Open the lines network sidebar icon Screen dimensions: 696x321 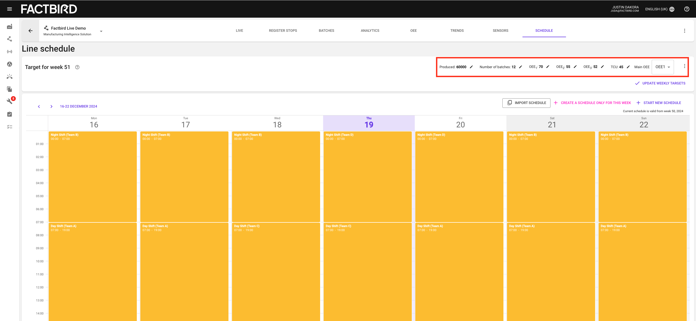click(10, 39)
